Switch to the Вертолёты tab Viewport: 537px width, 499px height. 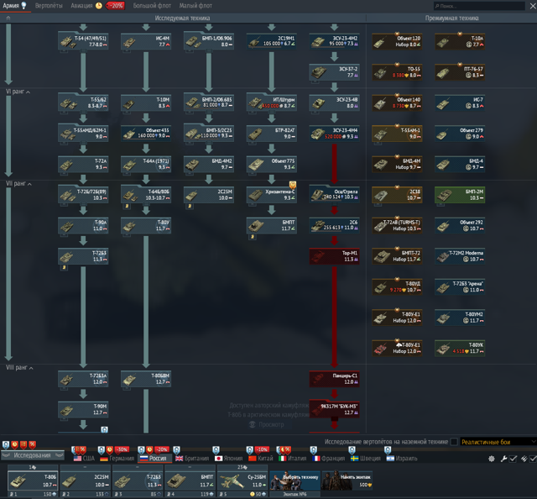[49, 6]
